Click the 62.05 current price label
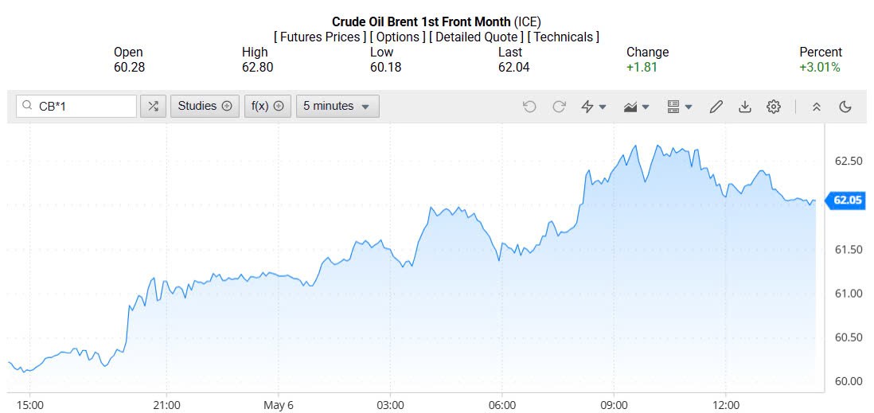Viewport: 874px width, 413px height. pos(848,201)
